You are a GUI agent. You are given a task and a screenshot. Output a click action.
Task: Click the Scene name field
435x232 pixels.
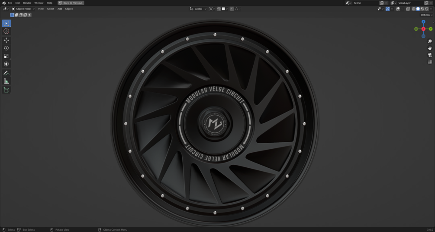pyautogui.click(x=366, y=3)
